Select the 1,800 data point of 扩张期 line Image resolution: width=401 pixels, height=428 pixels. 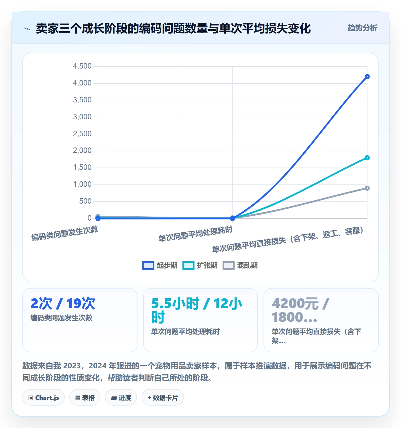click(x=367, y=158)
